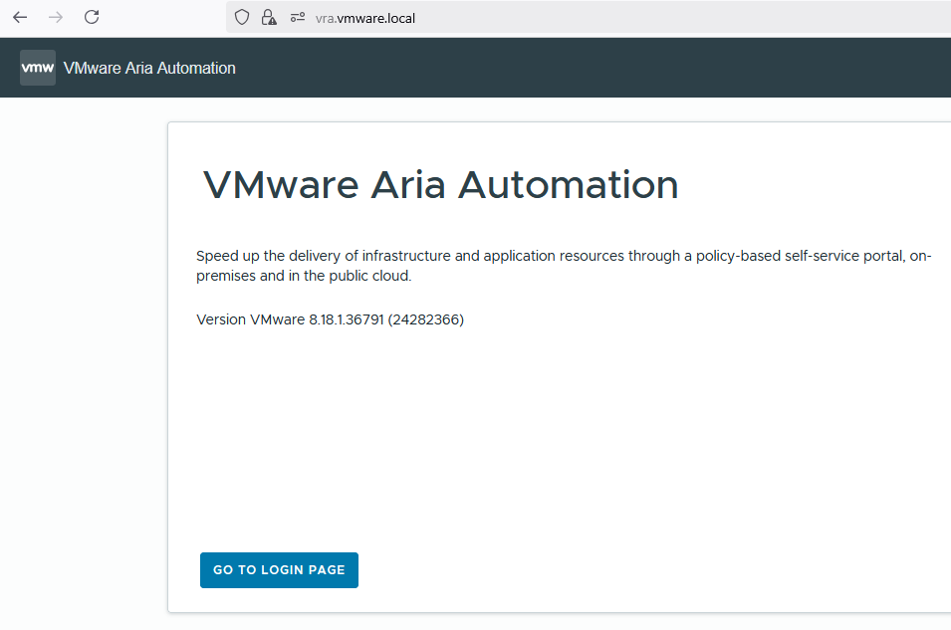Click the padlock security warning icon

coord(269,18)
